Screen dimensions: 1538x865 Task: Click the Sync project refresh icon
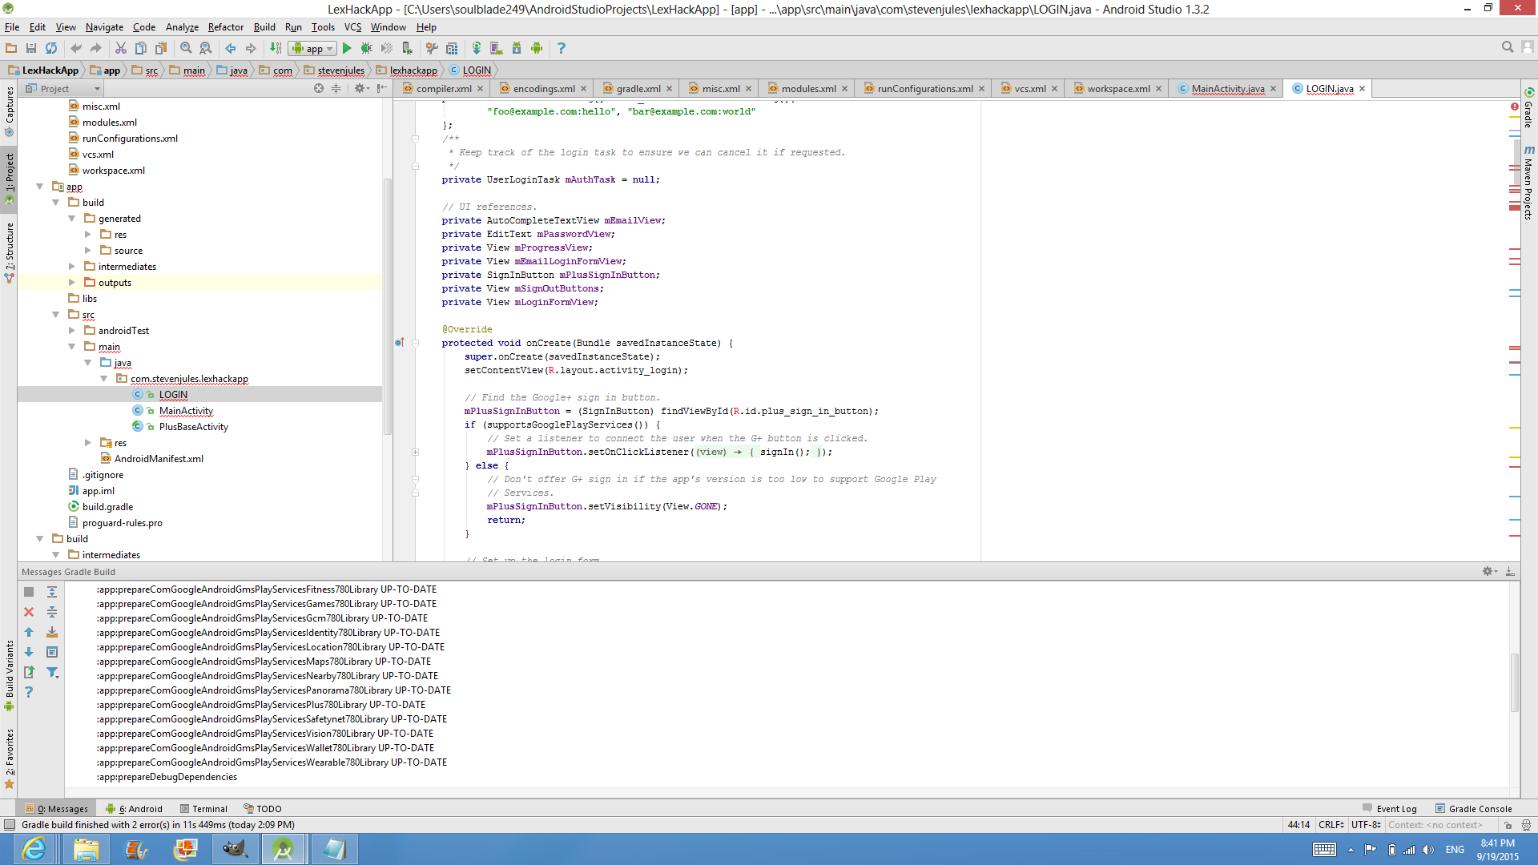51,48
